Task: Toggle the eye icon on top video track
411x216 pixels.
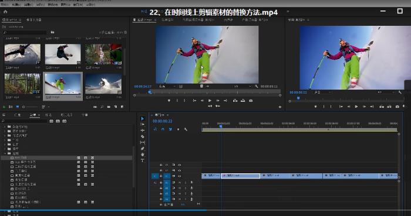Action: [x=180, y=165]
